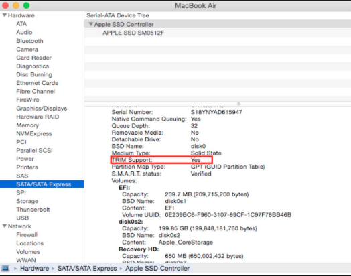Collapse the Network section triangle
Screen dimensions: 351x276
(5, 226)
